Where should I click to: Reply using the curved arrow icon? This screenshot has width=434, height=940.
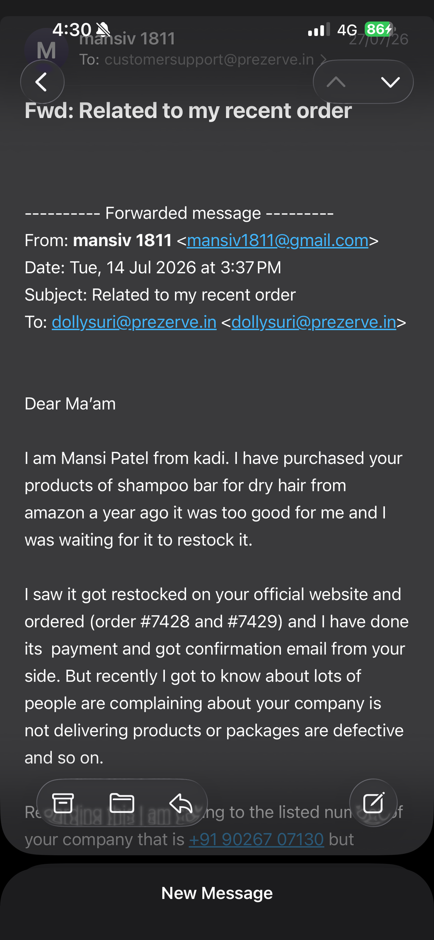pyautogui.click(x=181, y=803)
